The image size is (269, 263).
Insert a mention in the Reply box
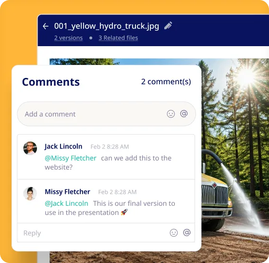(187, 233)
